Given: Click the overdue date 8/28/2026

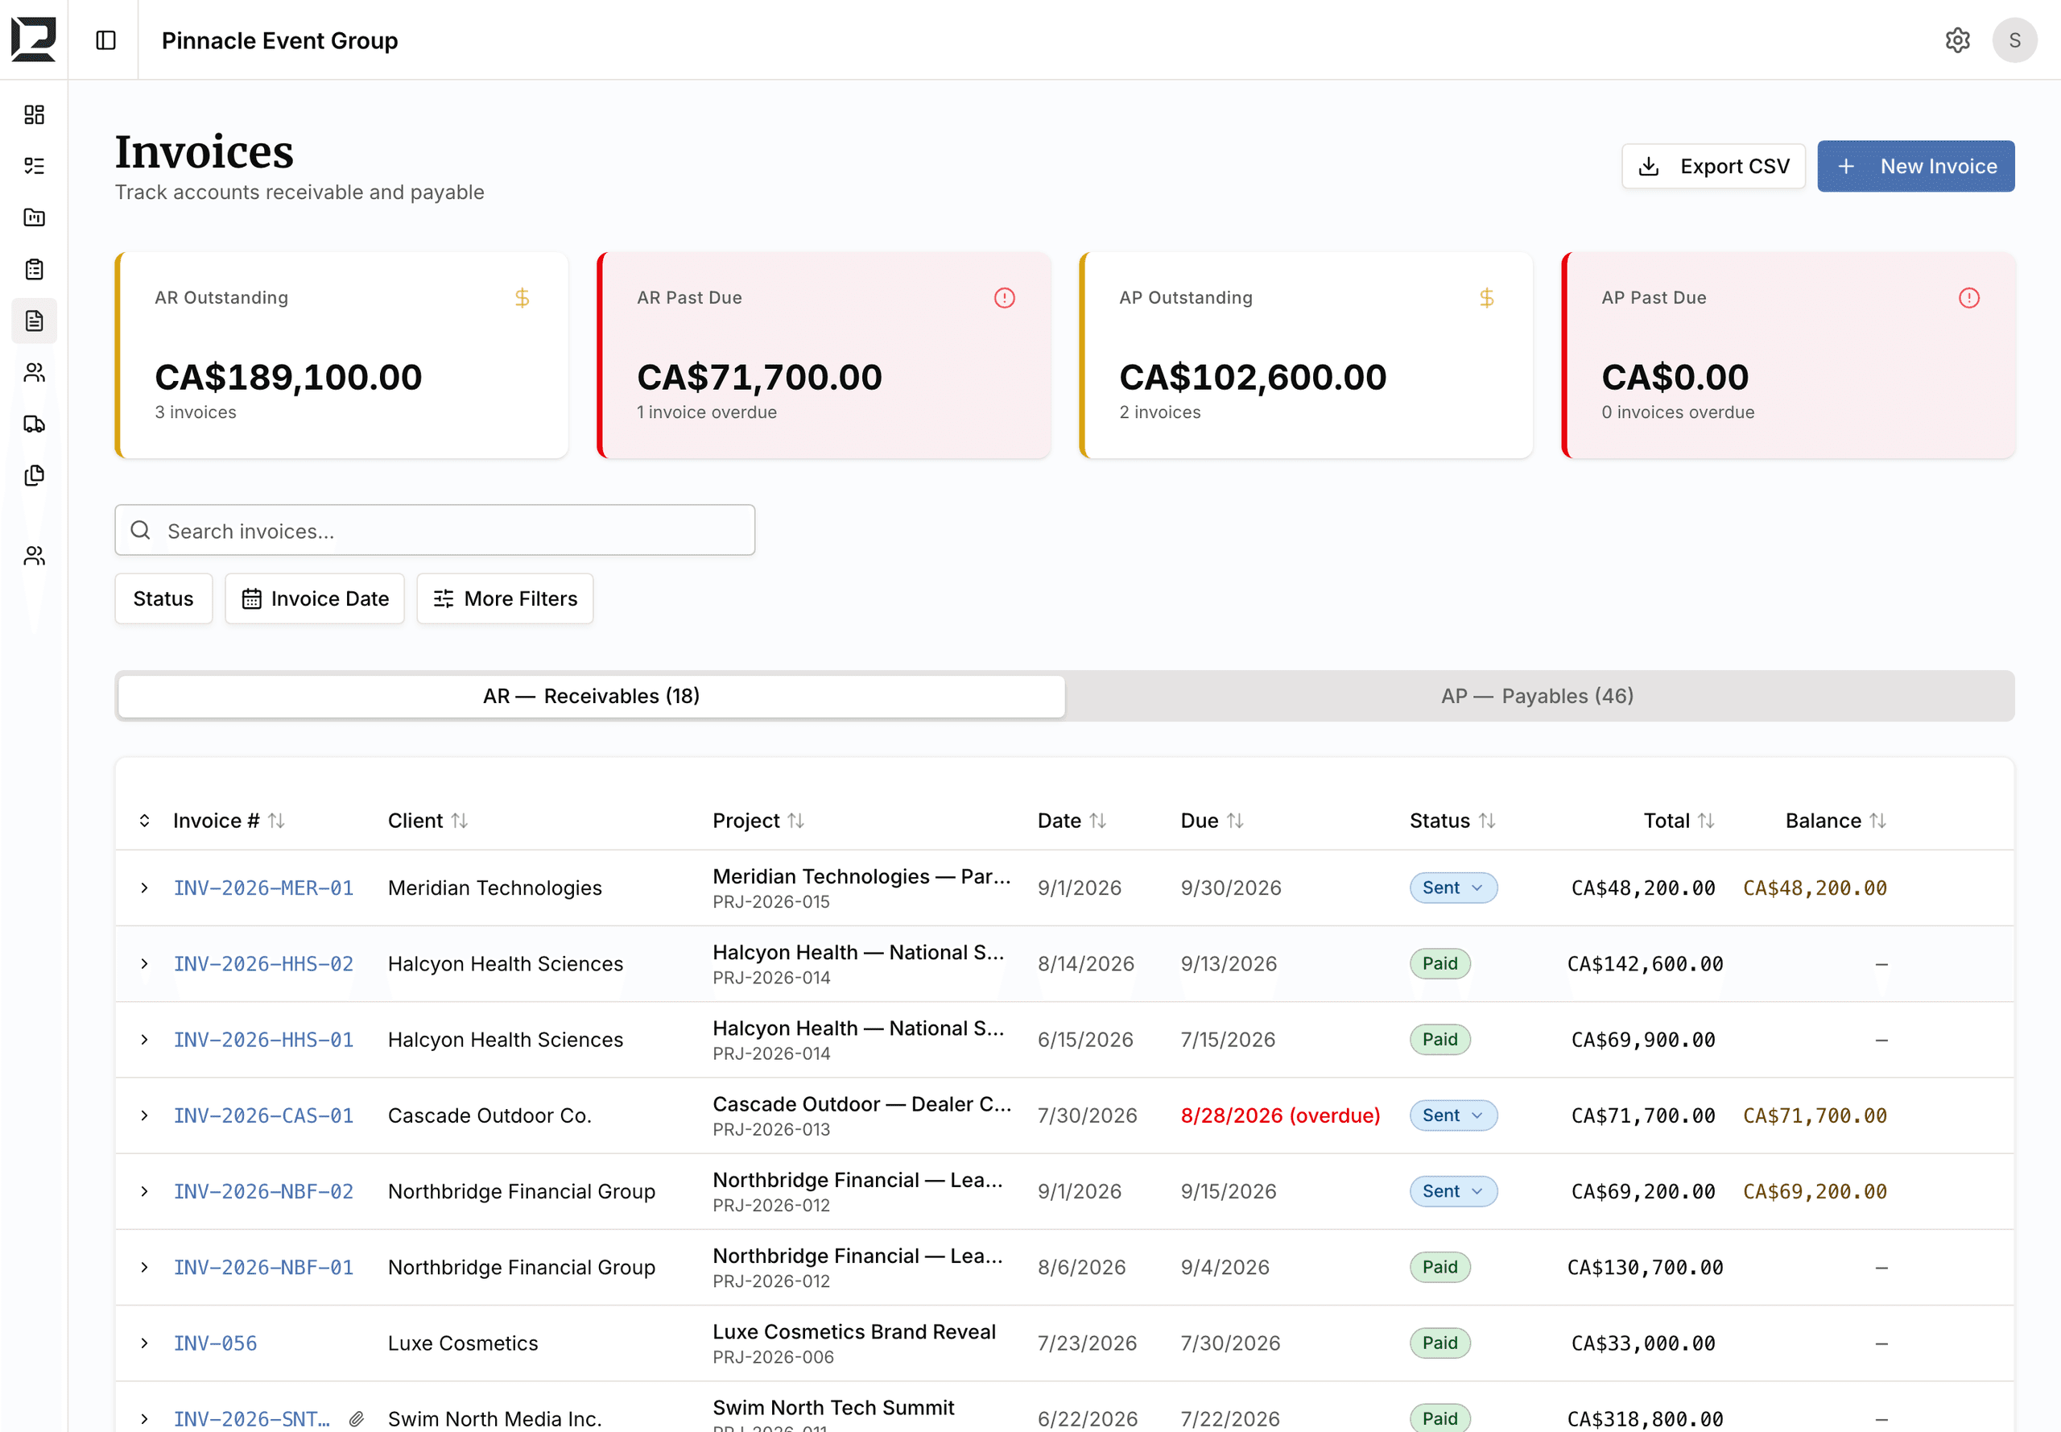Looking at the screenshot, I should click(1280, 1115).
